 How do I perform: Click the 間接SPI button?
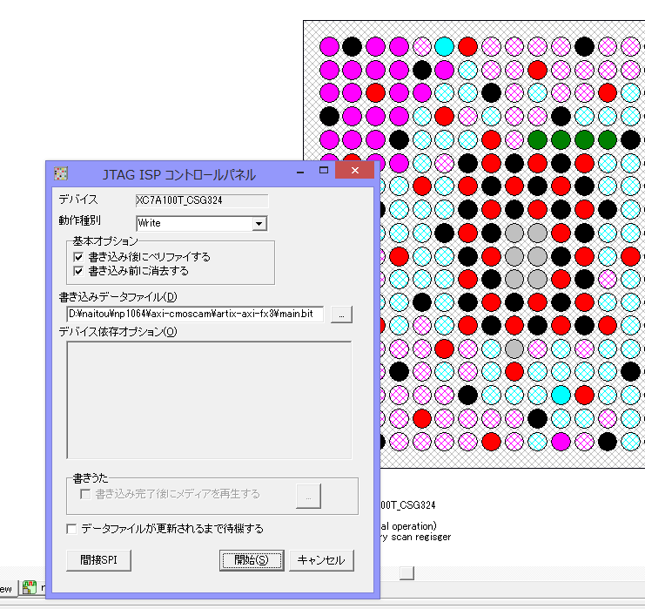tap(98, 560)
